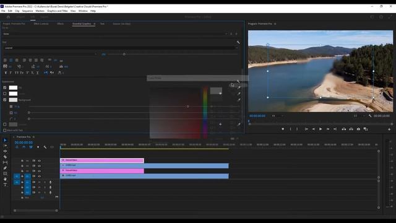Lock the top video track
Screen dimensions: 396x223
tap(22, 161)
